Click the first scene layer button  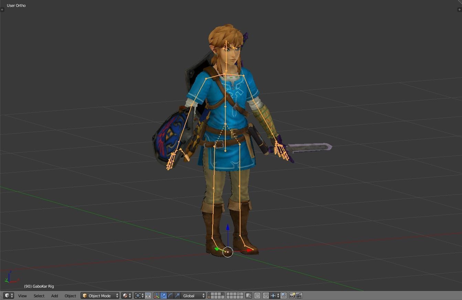pyautogui.click(x=209, y=294)
